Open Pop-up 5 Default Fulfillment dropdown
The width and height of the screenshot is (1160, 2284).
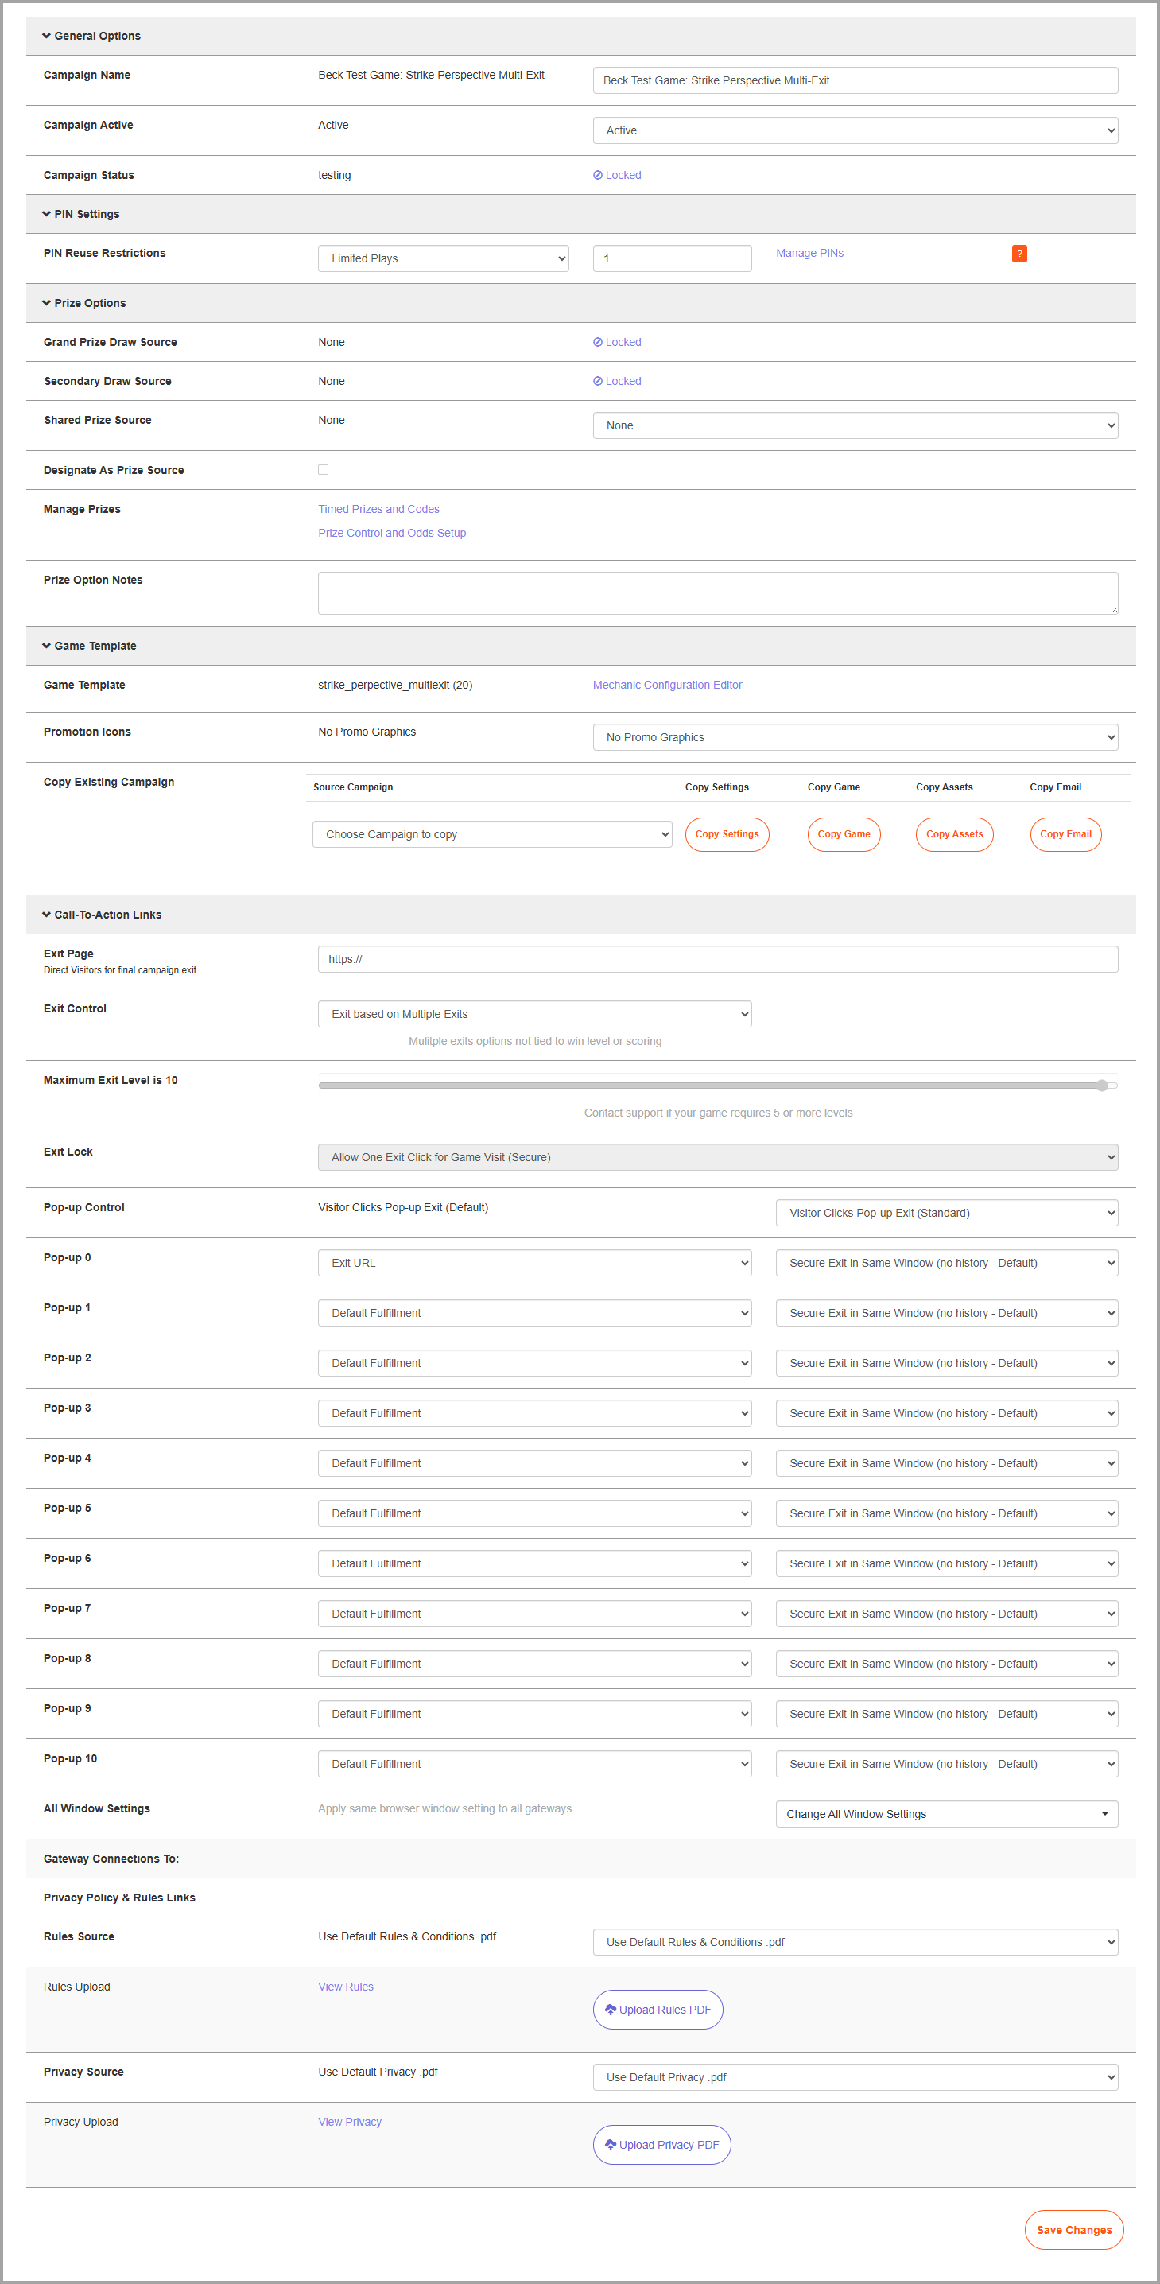[x=534, y=1513]
